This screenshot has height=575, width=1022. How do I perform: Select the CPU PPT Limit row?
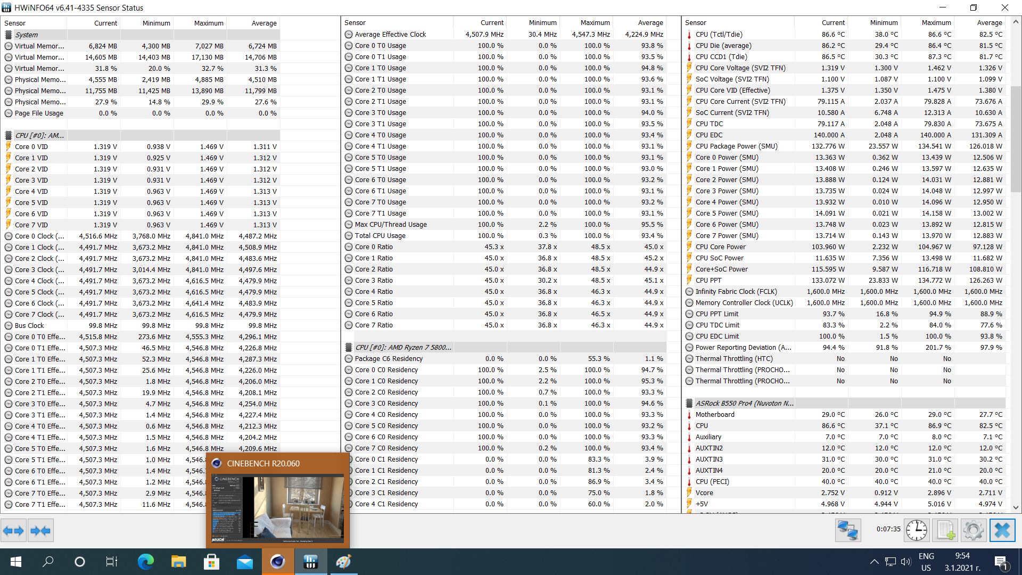coord(845,314)
